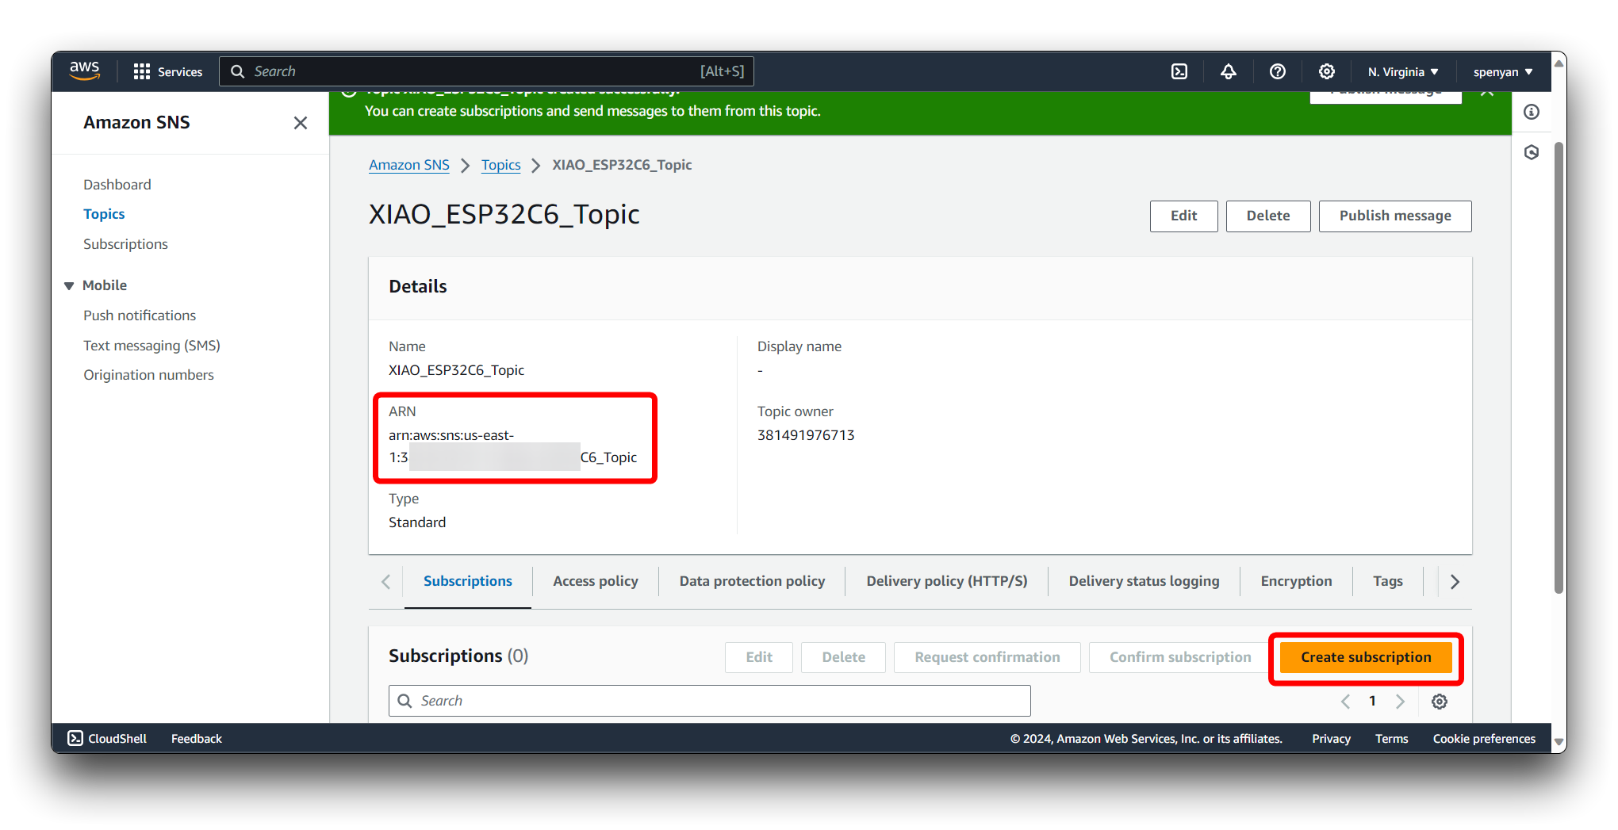Switch to the Subscriptions tab
Viewport: 1618px width, 830px height.
point(468,581)
